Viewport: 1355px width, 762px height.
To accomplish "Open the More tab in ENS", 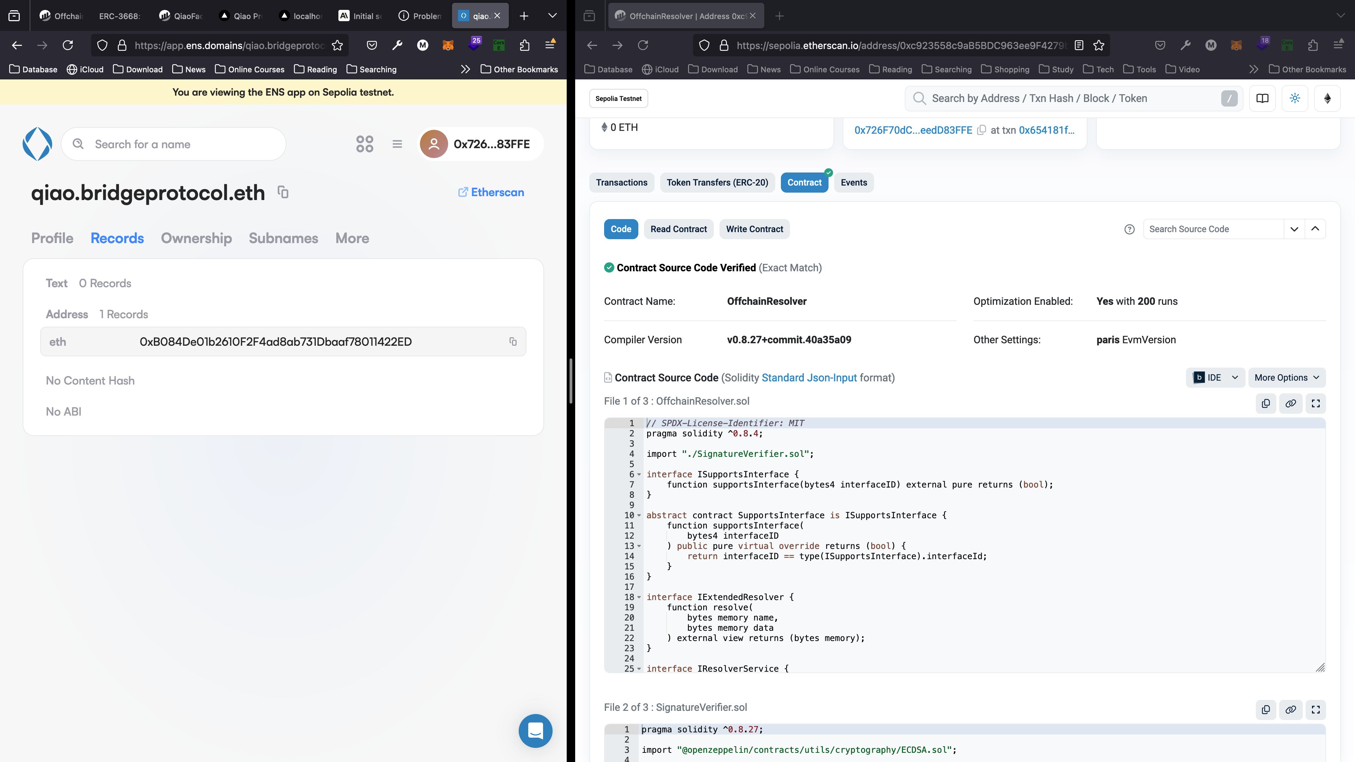I will point(353,238).
